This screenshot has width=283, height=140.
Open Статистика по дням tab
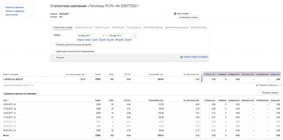tap(63, 28)
